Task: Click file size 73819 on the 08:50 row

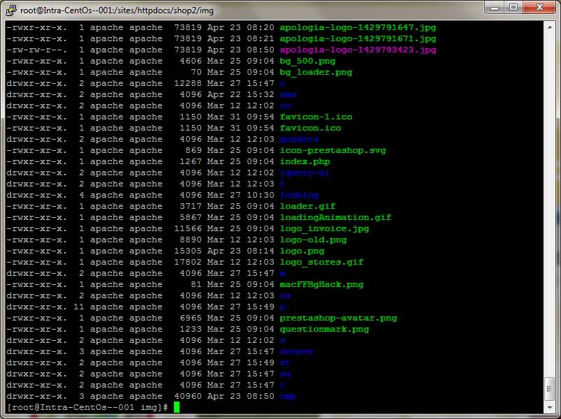Action: pyautogui.click(x=188, y=50)
